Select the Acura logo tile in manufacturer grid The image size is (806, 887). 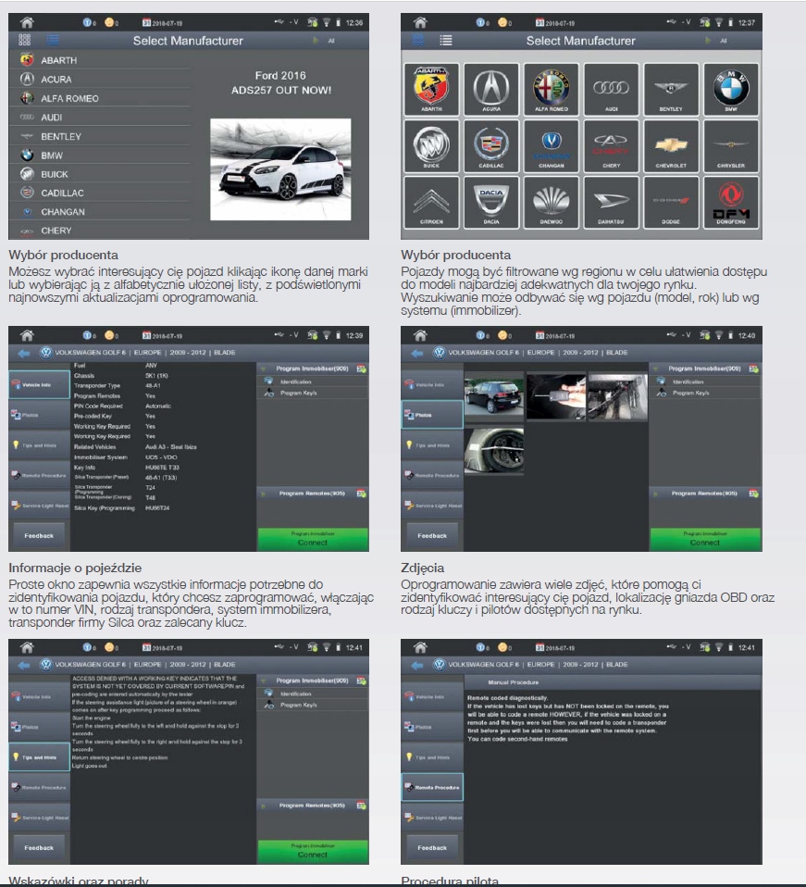(491, 90)
